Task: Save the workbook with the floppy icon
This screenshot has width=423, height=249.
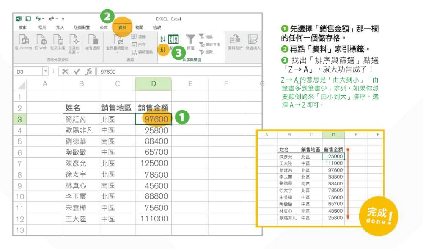Action: 28,19
